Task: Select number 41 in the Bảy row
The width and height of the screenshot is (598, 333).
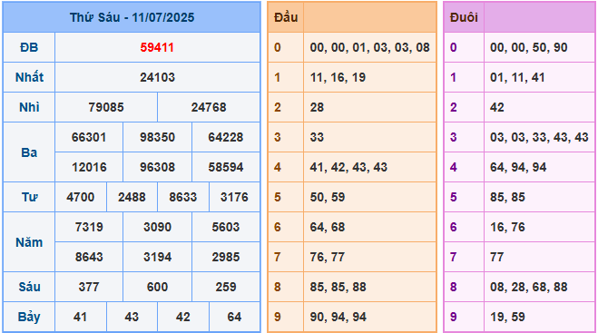Action: tap(81, 317)
